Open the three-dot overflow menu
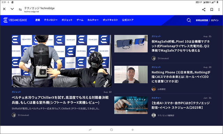 219,9
